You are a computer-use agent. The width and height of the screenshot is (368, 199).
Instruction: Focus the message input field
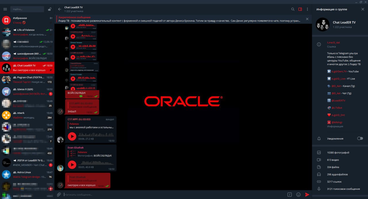pyautogui.click(x=174, y=194)
